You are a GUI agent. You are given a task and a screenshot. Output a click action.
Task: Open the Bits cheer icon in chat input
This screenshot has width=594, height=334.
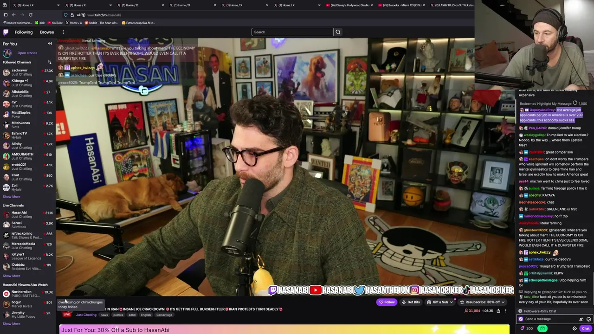[x=581, y=319]
